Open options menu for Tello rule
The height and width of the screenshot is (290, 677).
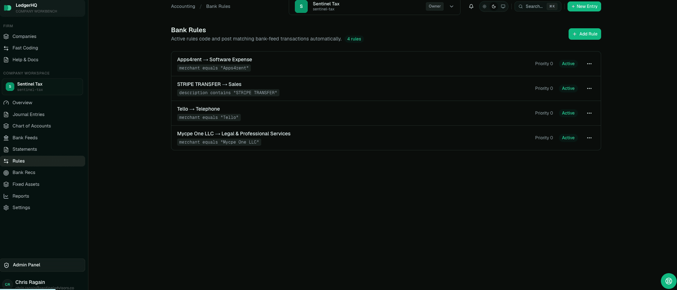(589, 113)
